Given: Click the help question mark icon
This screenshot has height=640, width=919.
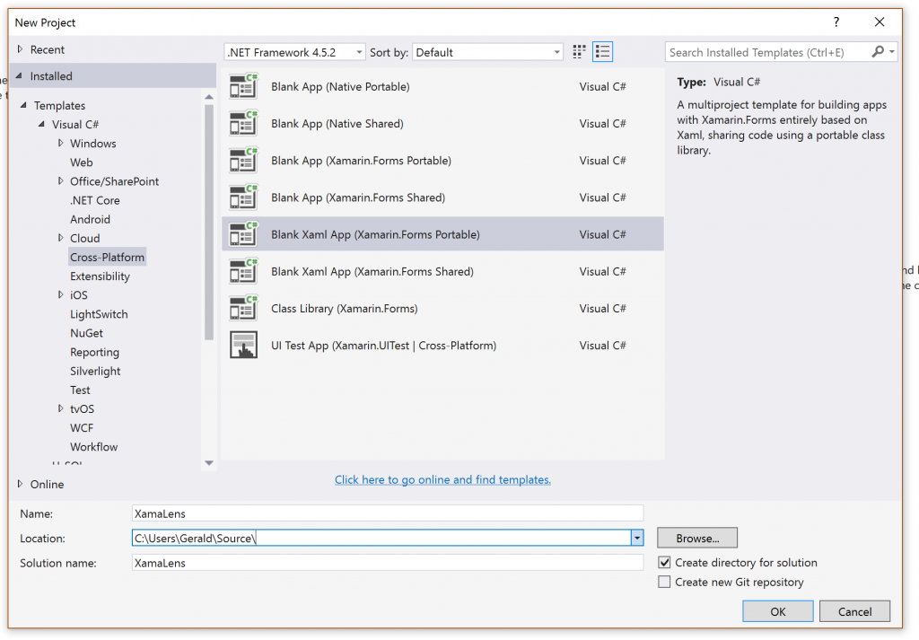Looking at the screenshot, I should [x=836, y=22].
